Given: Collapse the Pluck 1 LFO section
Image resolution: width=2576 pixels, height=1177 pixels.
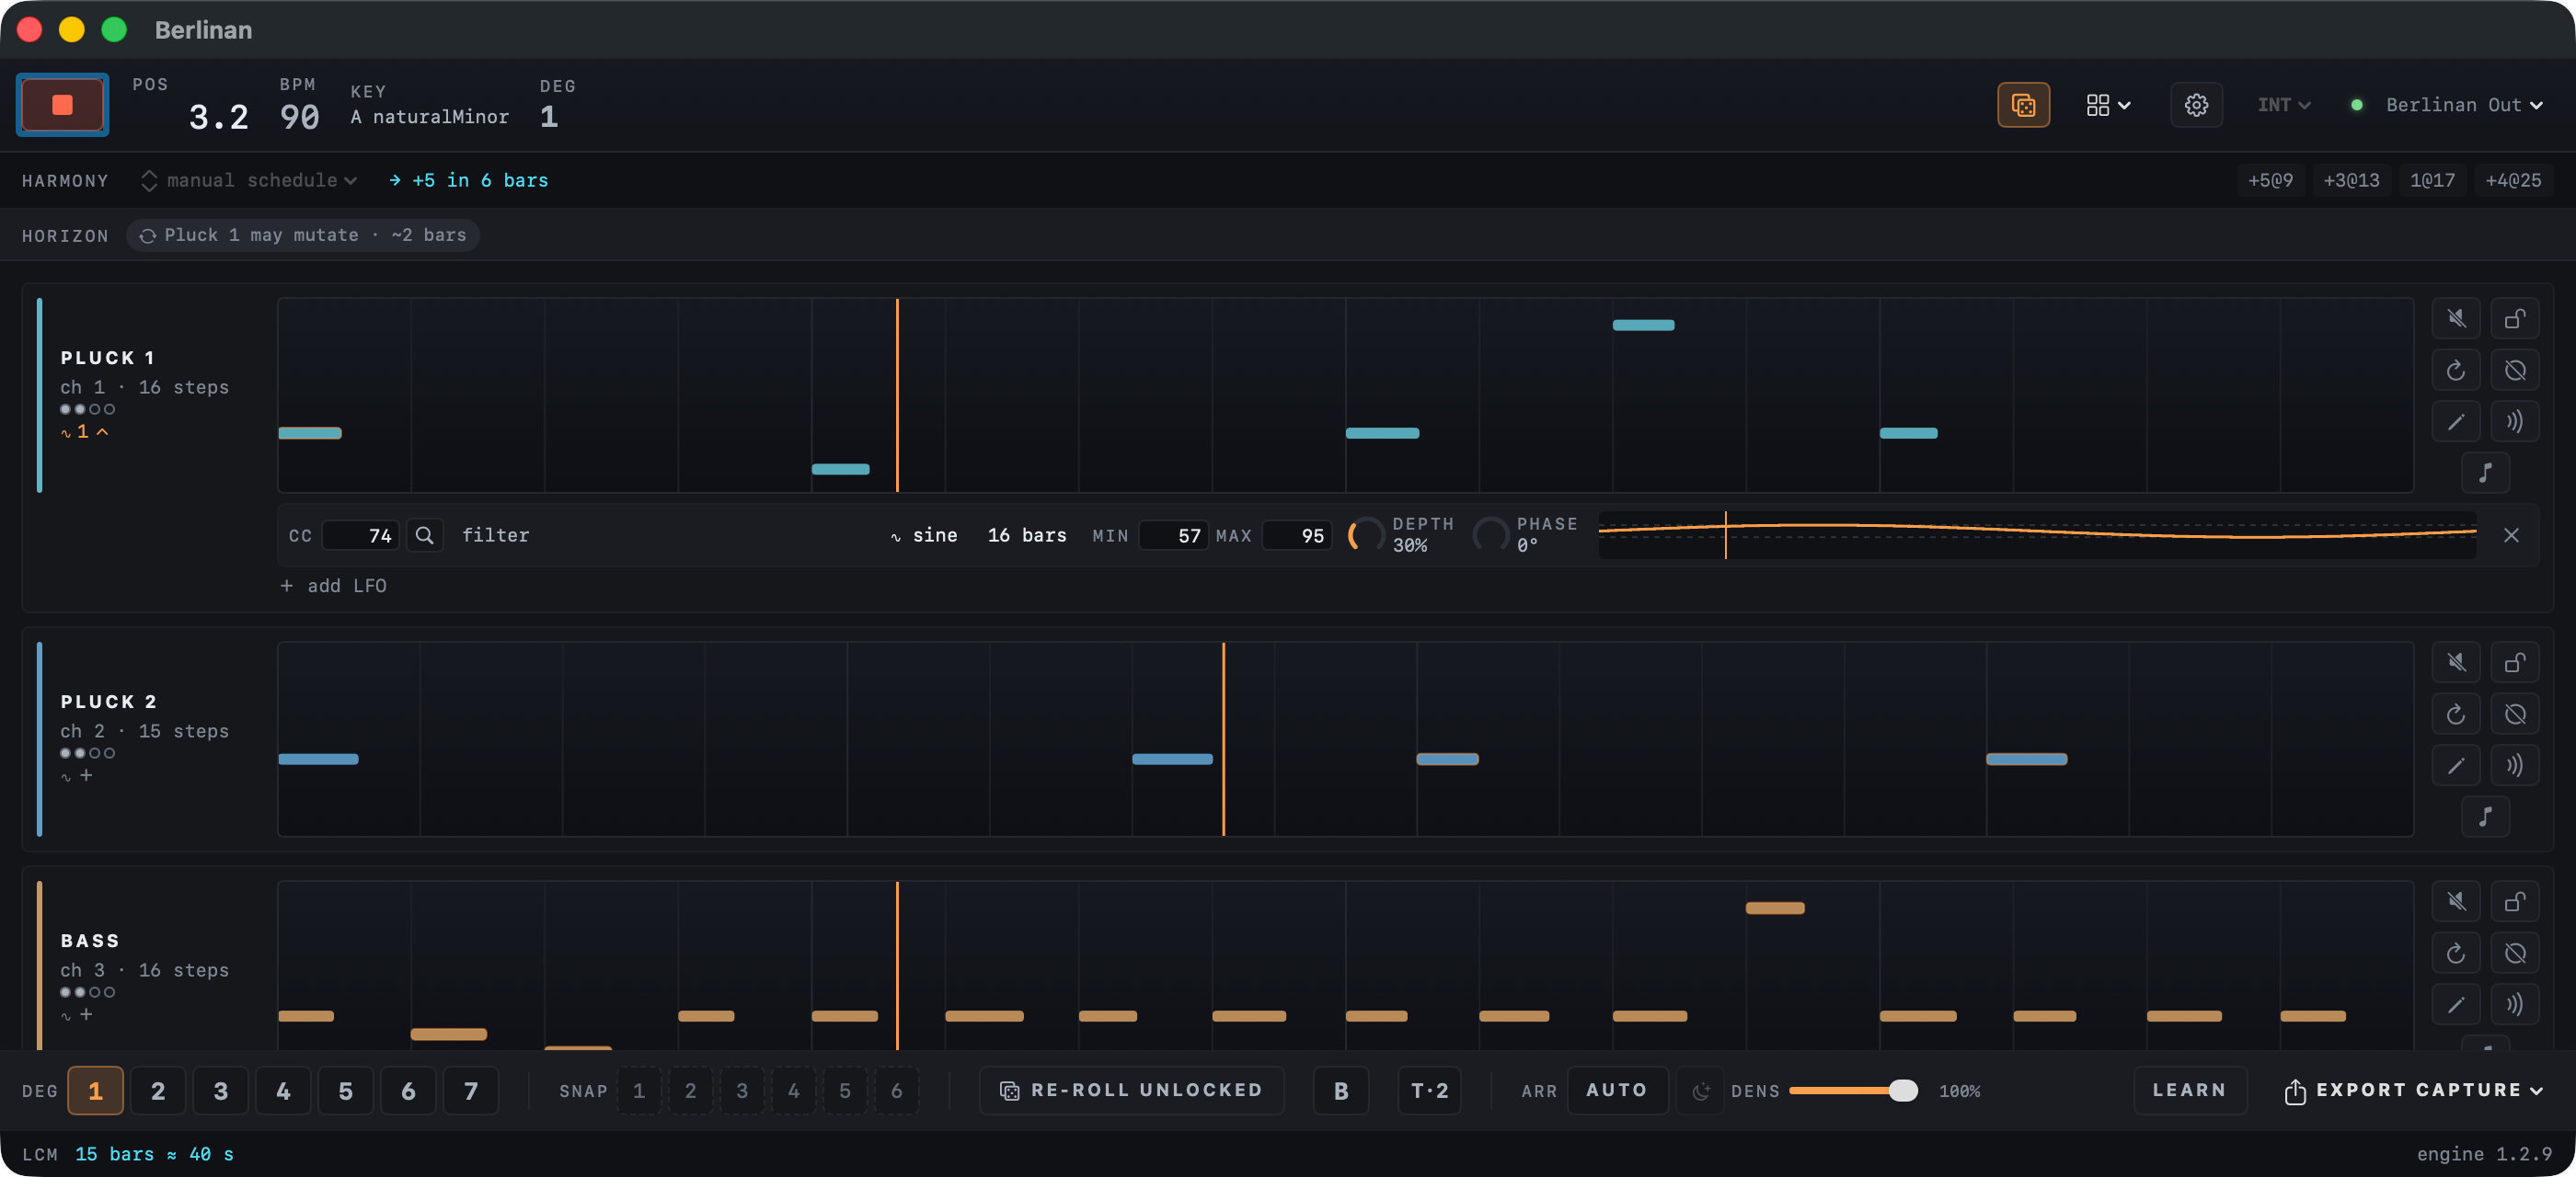Looking at the screenshot, I should 85,431.
